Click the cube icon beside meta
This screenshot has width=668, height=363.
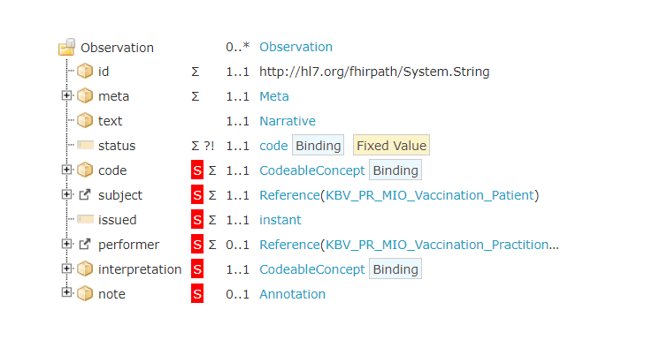pos(85,96)
